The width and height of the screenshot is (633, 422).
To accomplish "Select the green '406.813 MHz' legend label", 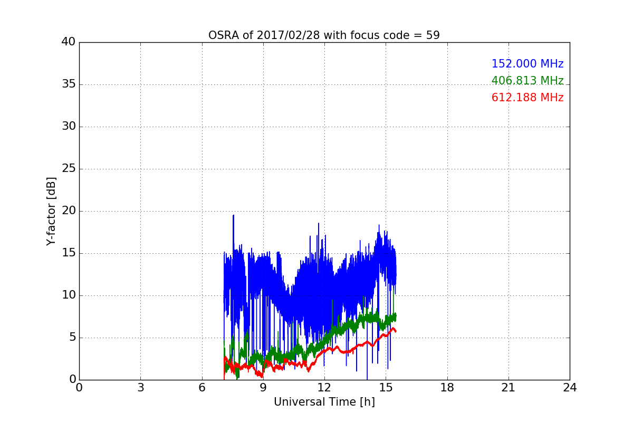I will tap(527, 81).
